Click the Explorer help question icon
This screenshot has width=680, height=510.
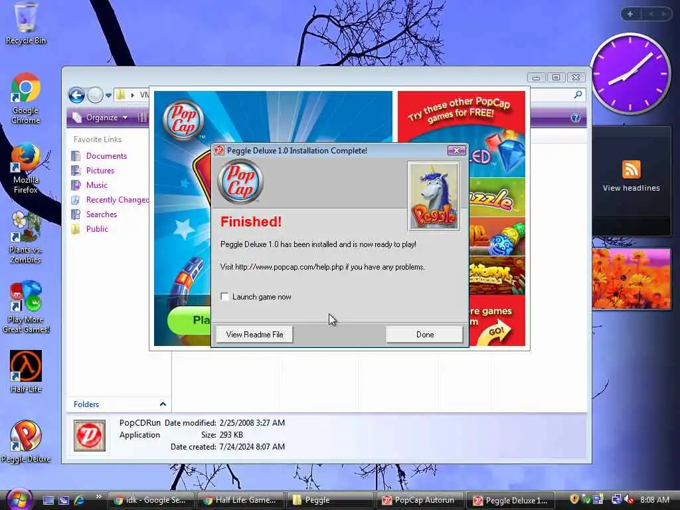pos(576,118)
